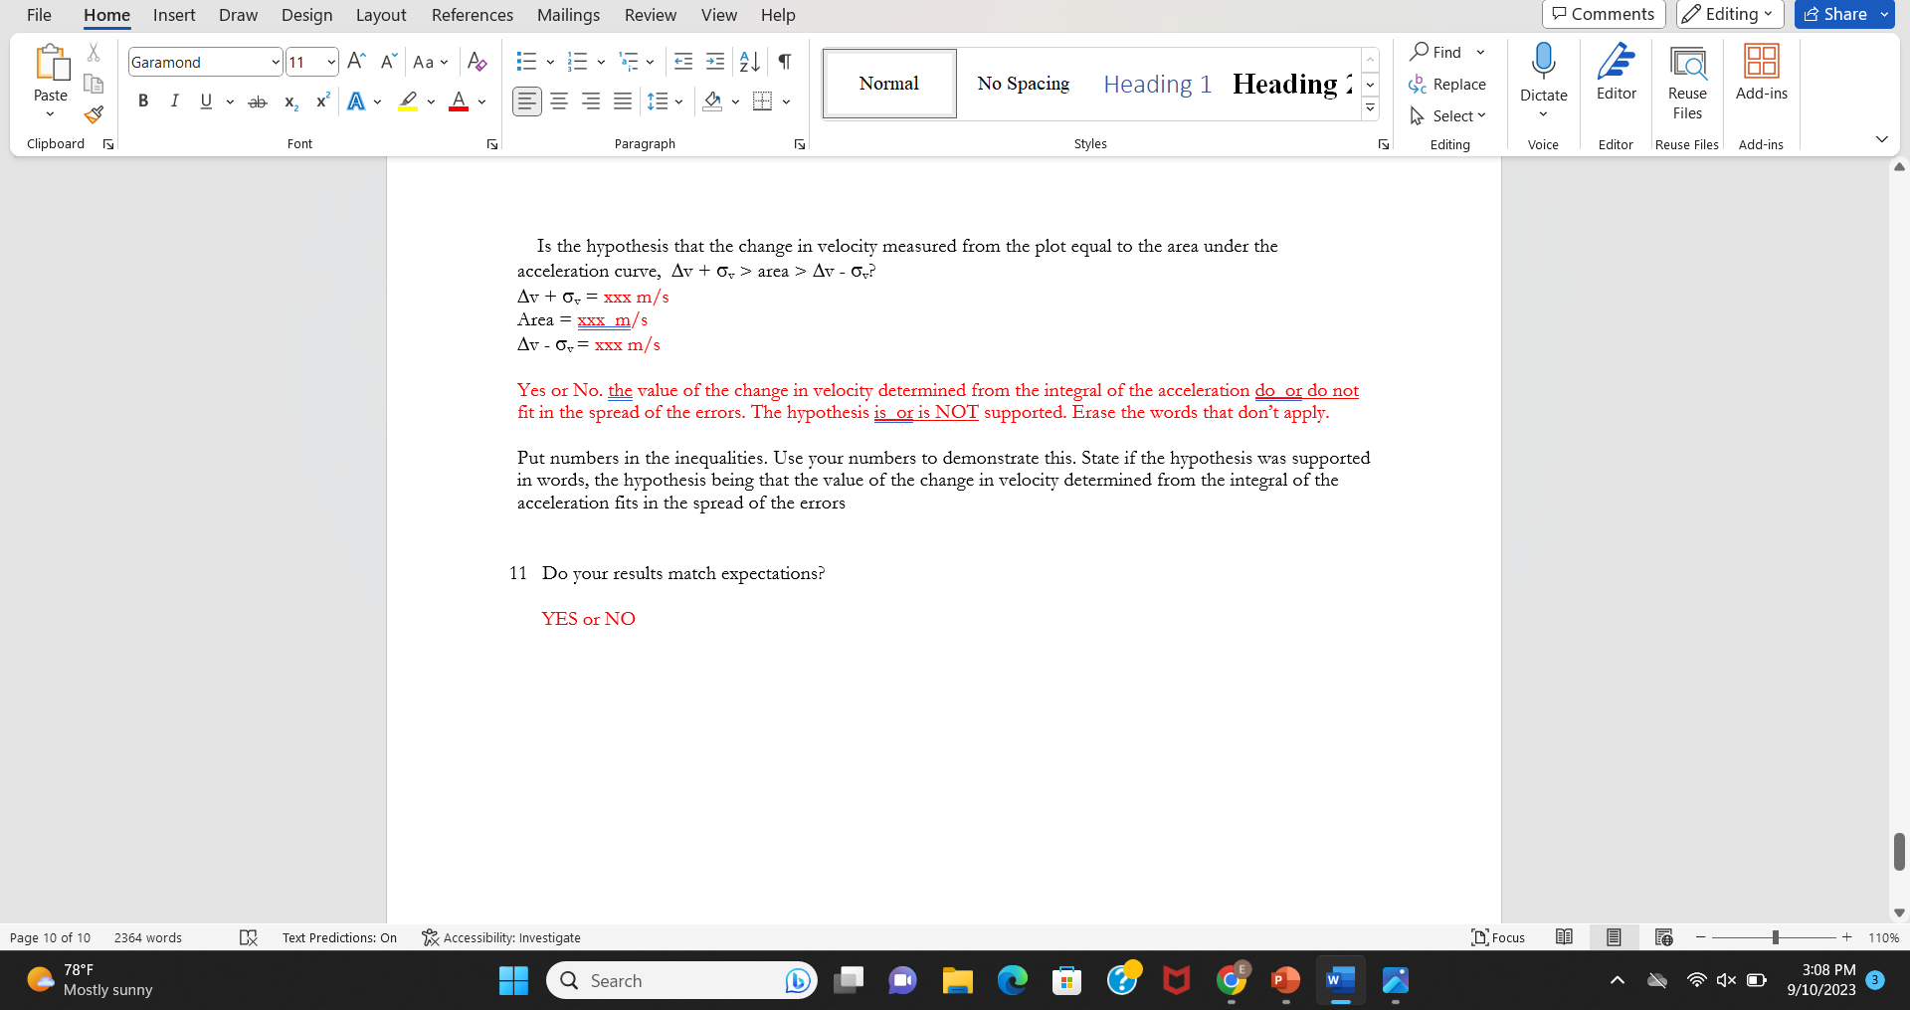The image size is (1910, 1010).
Task: Open the Reuse Files pane
Action: pos(1687,83)
